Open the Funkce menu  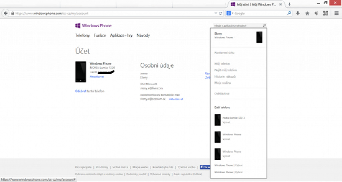pyautogui.click(x=100, y=35)
